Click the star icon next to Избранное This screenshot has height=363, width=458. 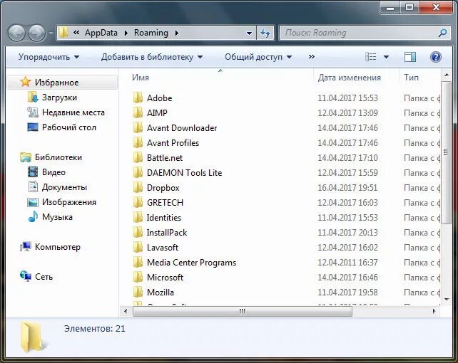coord(26,82)
